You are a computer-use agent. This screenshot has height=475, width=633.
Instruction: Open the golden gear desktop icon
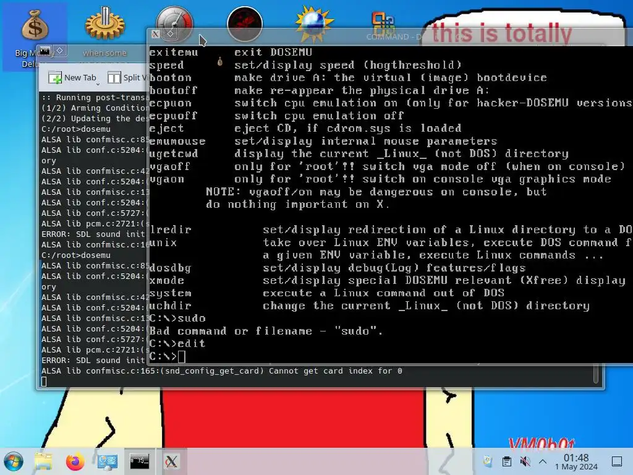[x=104, y=25]
